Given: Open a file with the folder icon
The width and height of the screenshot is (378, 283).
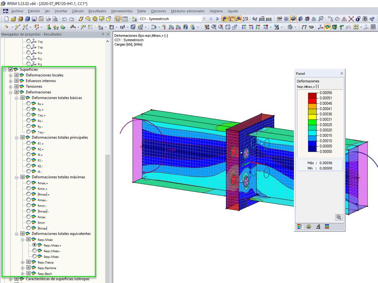Looking at the screenshot, I should click(x=13, y=19).
